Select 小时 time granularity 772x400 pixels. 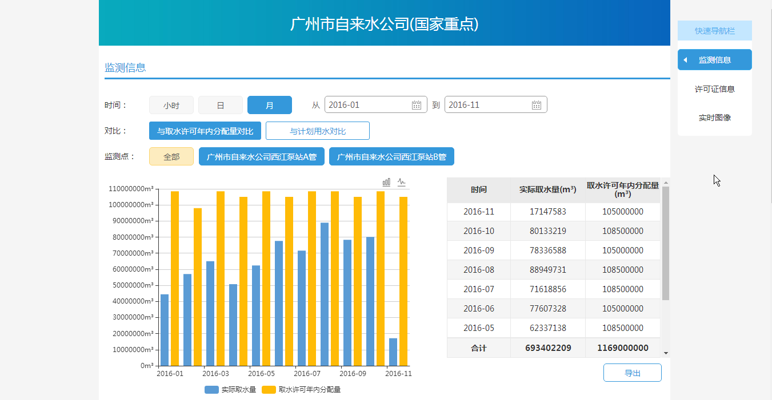click(x=171, y=105)
